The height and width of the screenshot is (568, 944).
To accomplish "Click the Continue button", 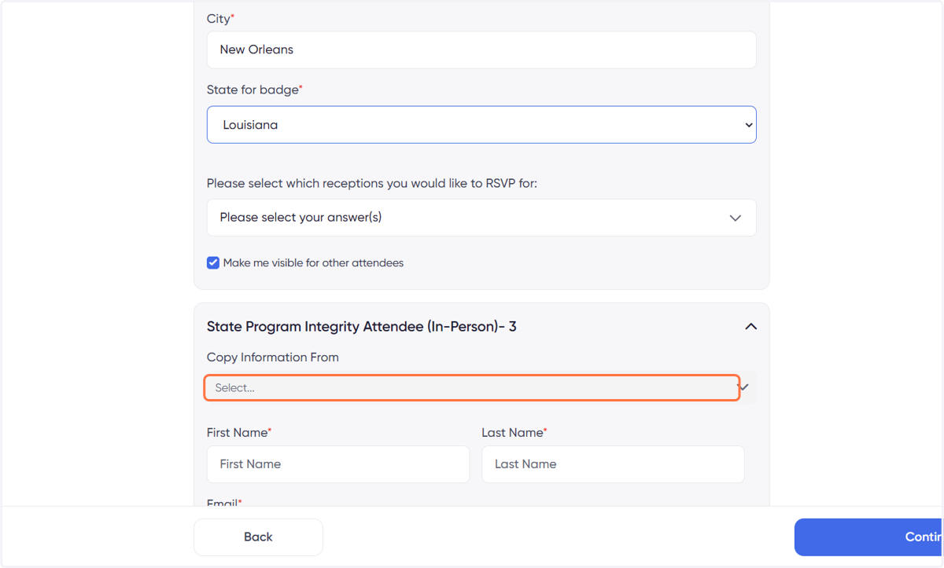I will tap(868, 537).
